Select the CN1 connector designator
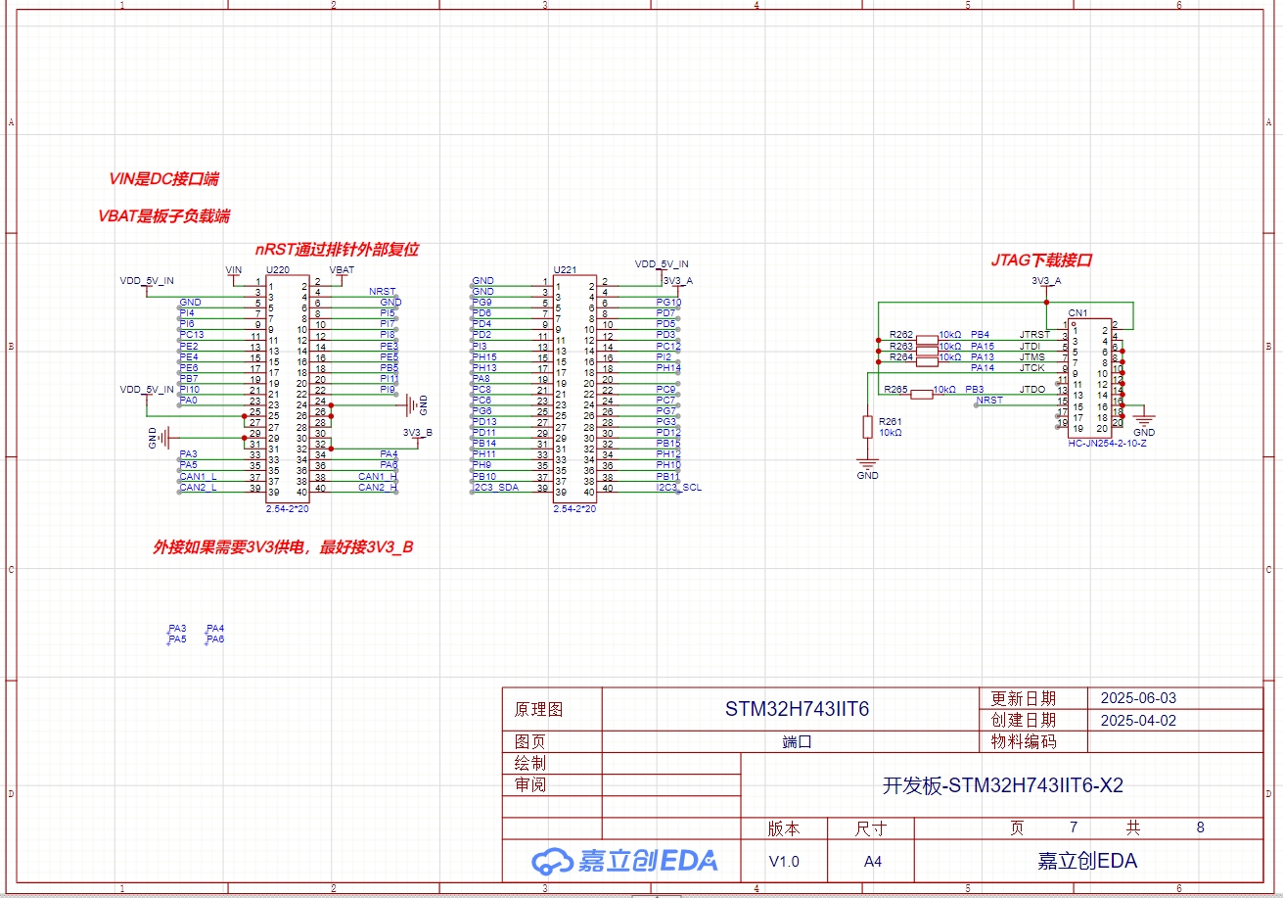Viewport: 1283px width, 898px height. pos(1077,312)
